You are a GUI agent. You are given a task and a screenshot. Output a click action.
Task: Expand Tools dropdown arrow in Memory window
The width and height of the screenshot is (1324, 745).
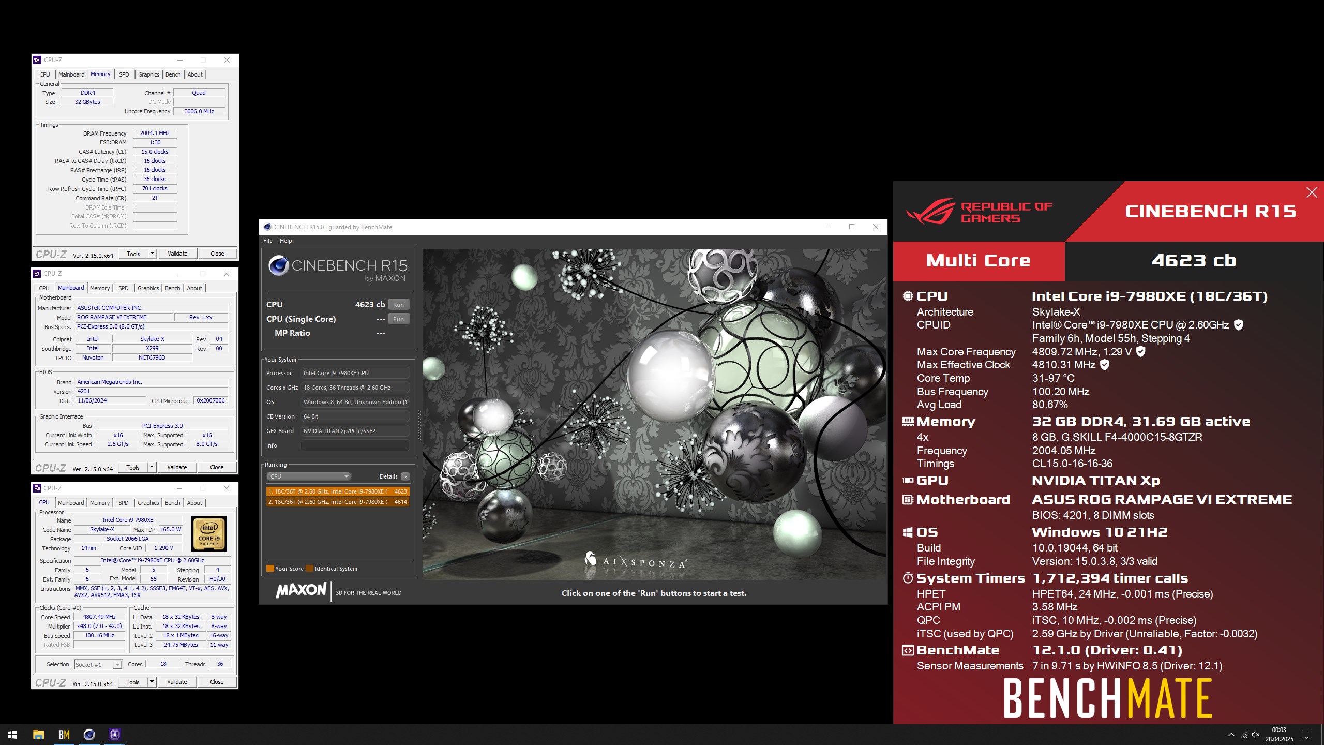(152, 254)
